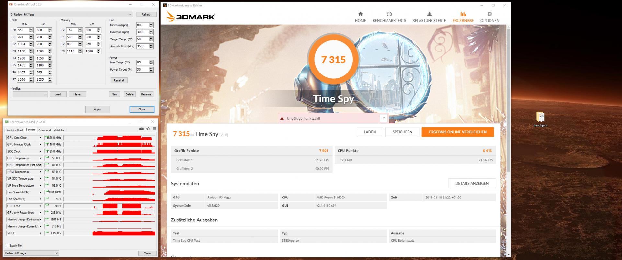This screenshot has height=260, width=622.
Task: Click the Grafiktest 1 value 51.93 FPS
Action: click(322, 160)
